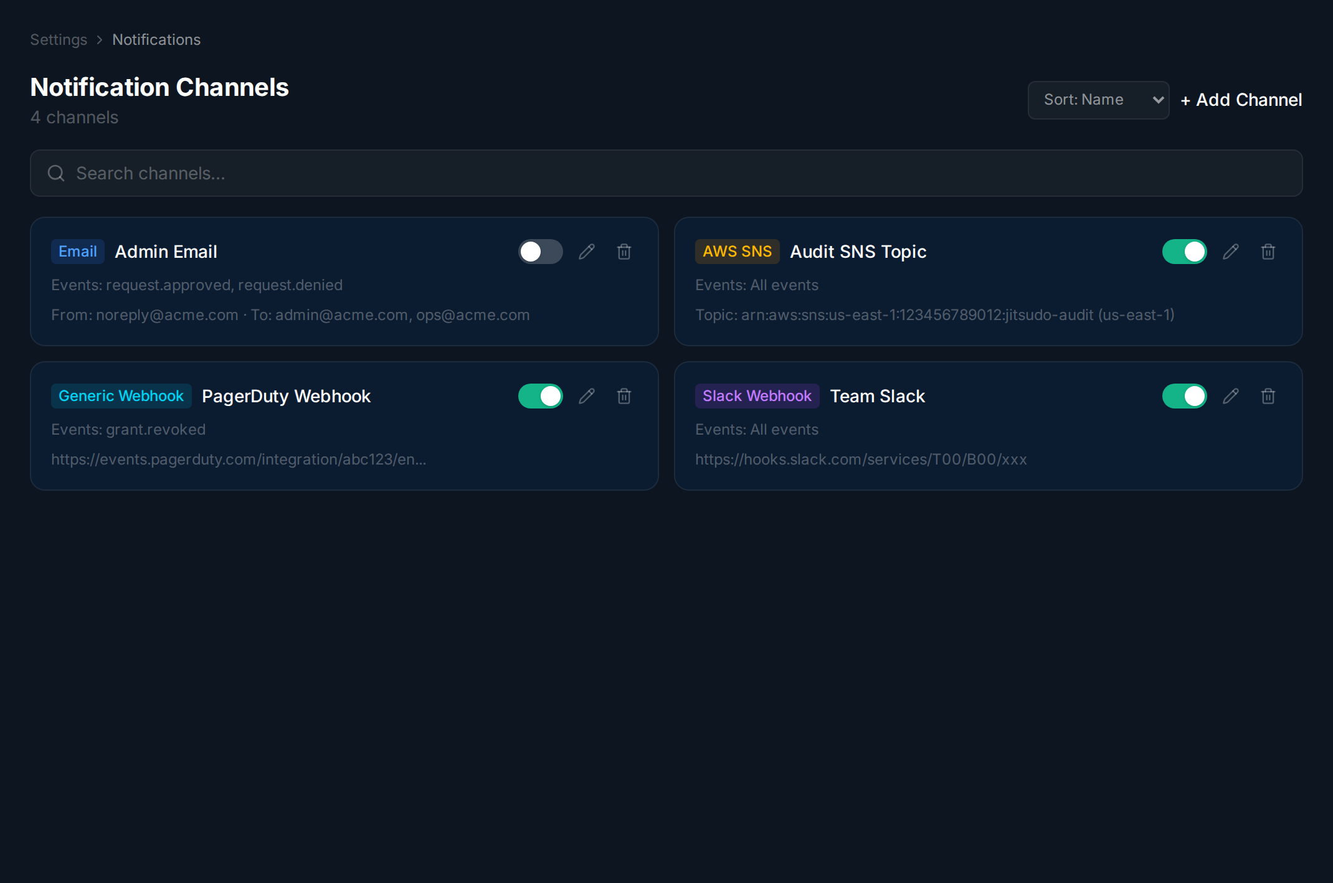Edit the PagerDuty Webhook channel
Screen dimensions: 1333x883
587,396
